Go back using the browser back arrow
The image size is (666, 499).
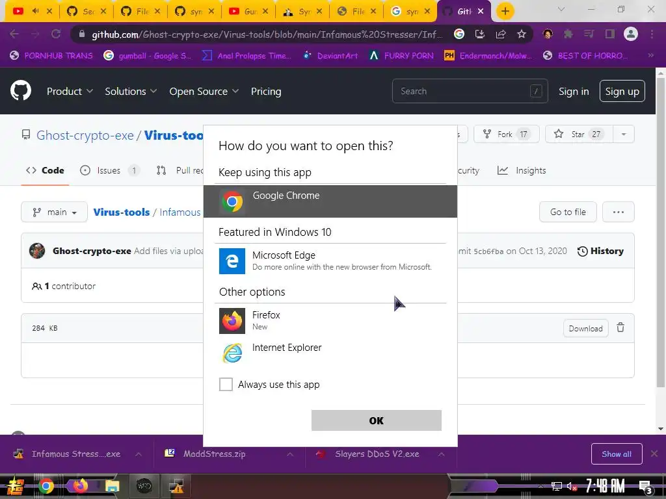(x=14, y=34)
